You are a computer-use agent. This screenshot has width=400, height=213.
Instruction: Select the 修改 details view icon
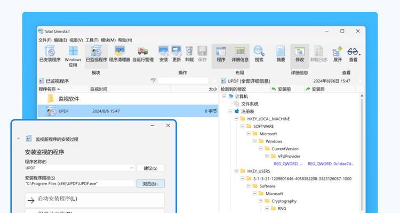point(300,51)
